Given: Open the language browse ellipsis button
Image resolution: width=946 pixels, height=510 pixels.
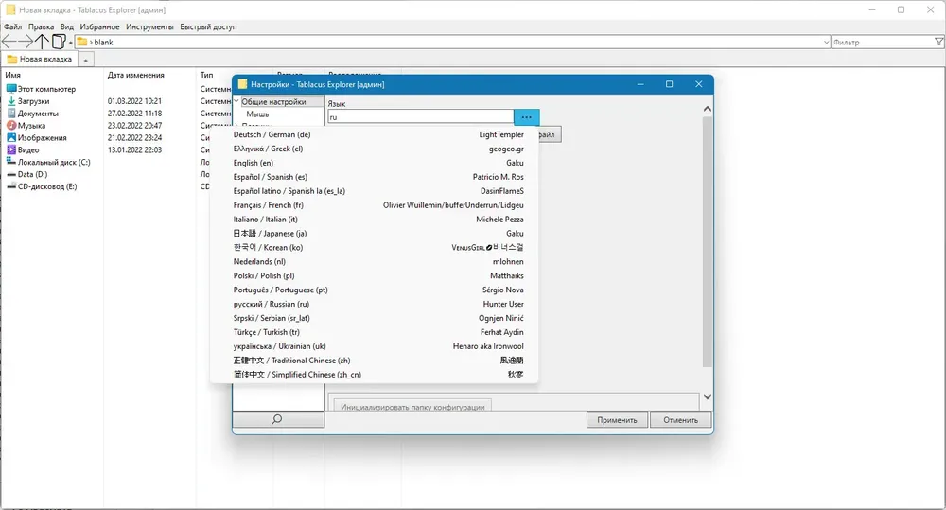Looking at the screenshot, I should pyautogui.click(x=526, y=117).
